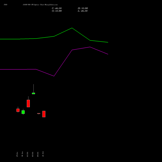The image size is (162, 162).
Task: Select the 10 Feb red candlestick
Action: point(44,114)
